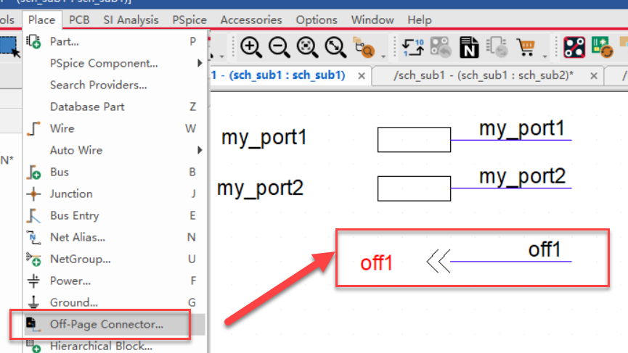Click the Zoom Out magnifier icon
The height and width of the screenshot is (353, 628).
(x=279, y=47)
